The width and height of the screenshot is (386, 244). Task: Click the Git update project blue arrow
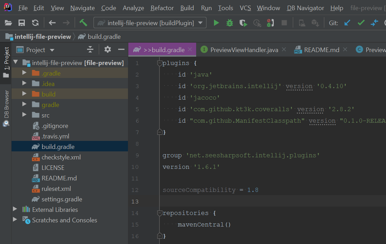tap(347, 23)
